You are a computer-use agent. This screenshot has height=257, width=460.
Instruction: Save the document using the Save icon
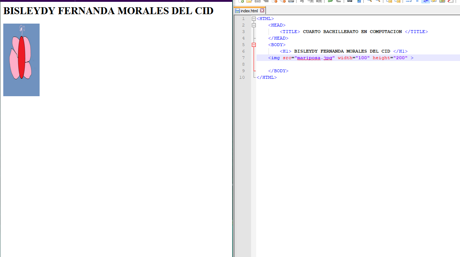click(x=258, y=1)
